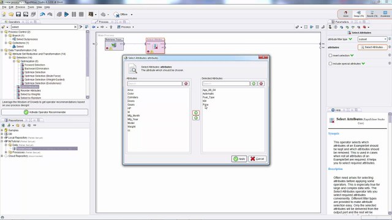
Task: Collapse the Branch folder in Operators tree
Action: (6, 35)
